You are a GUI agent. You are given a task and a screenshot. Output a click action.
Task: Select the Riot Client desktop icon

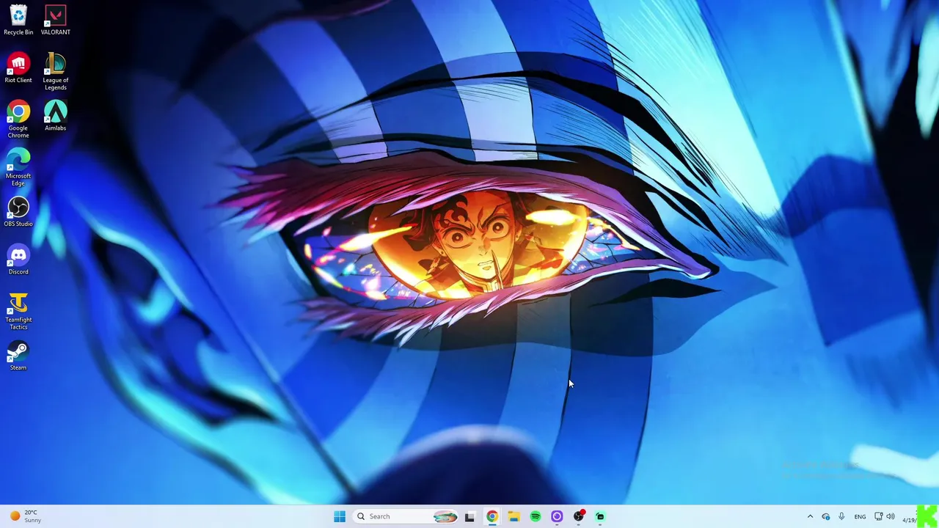click(18, 68)
